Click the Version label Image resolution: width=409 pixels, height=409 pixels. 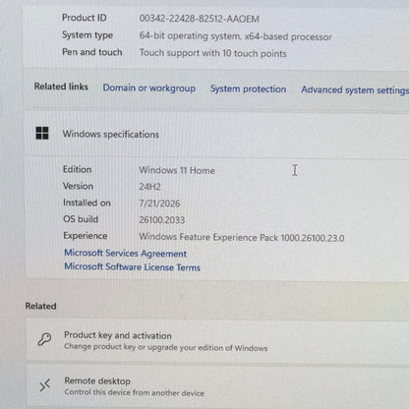click(x=78, y=186)
